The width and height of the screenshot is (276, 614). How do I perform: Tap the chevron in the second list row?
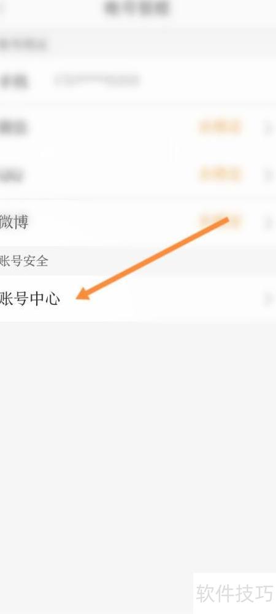268,128
